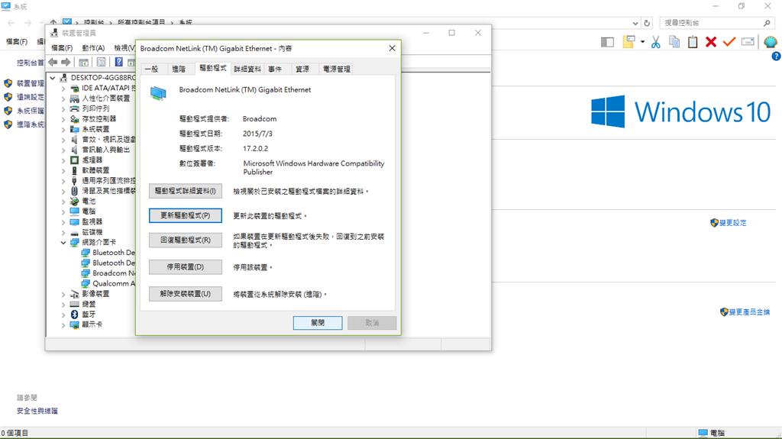782x439 pixels.
Task: Expand the 顯示卡 node
Action: point(63,325)
